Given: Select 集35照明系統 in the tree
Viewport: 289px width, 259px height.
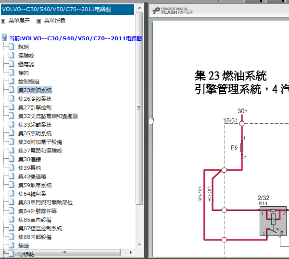Looking at the screenshot, I should click(x=35, y=133).
